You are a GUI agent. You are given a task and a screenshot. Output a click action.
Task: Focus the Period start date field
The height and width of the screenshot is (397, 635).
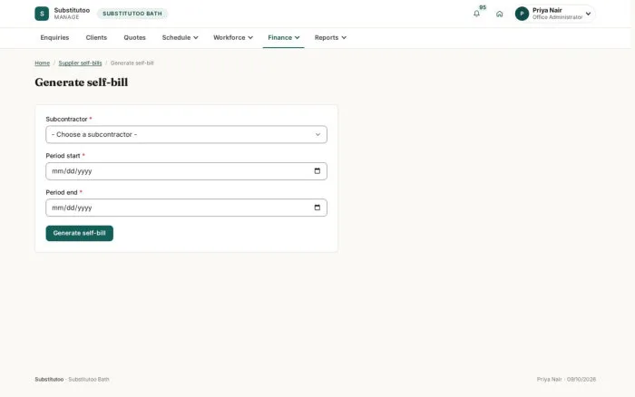tap(186, 171)
